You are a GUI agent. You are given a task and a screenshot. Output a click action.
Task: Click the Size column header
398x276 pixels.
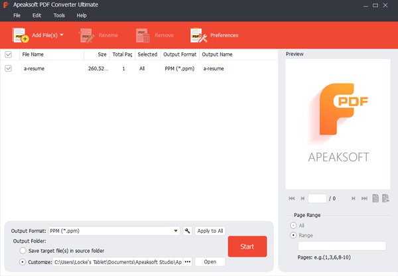click(97, 54)
